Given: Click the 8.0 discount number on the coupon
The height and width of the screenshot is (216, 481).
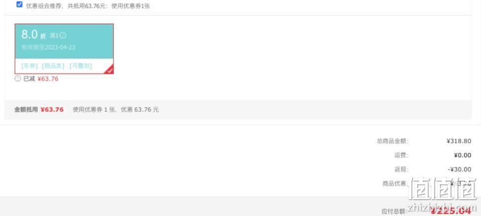Looking at the screenshot, I should (x=30, y=34).
